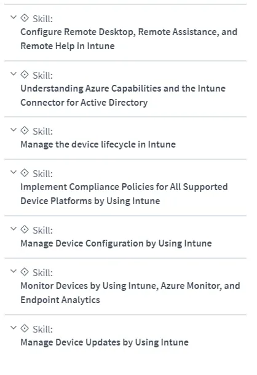
Task: Open Understanding Azure Capabilities and Intune Connector
Action: pyautogui.click(x=123, y=95)
